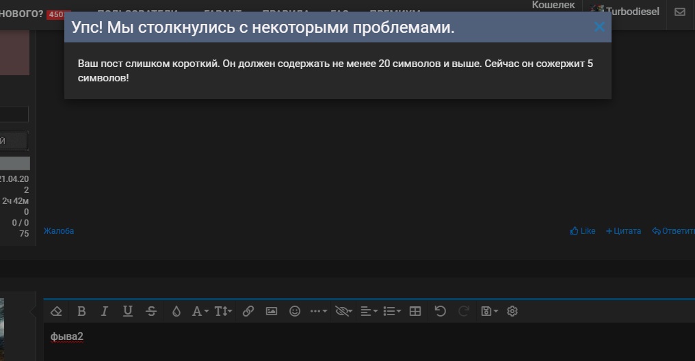Viewport: 695px width, 361px height.
Task: Open the Turbodiesel user account menu
Action: [625, 11]
